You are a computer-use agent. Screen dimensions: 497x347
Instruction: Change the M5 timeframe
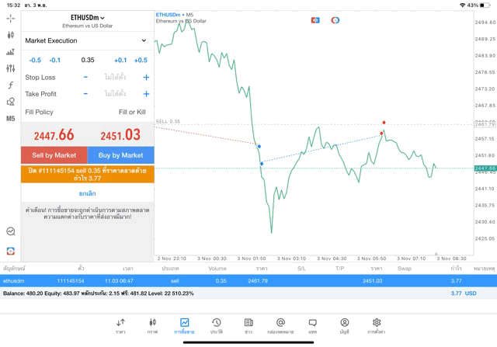[x=10, y=119]
